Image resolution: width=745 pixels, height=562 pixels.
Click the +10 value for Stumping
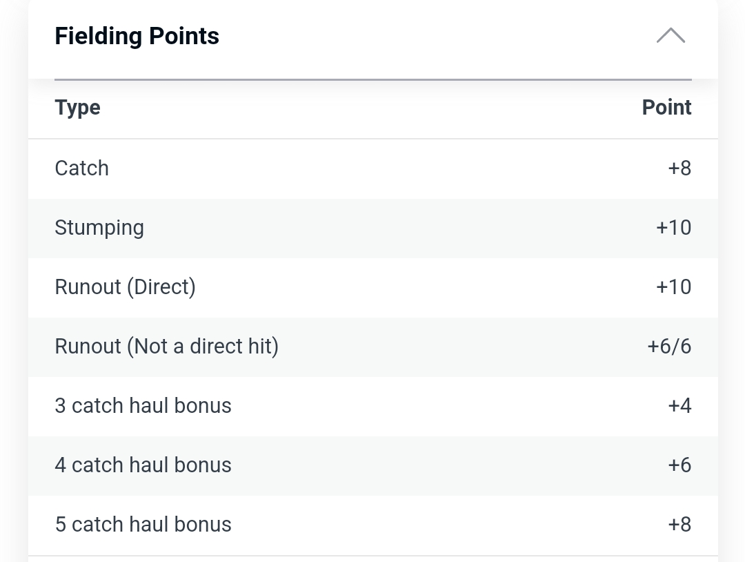click(x=673, y=228)
